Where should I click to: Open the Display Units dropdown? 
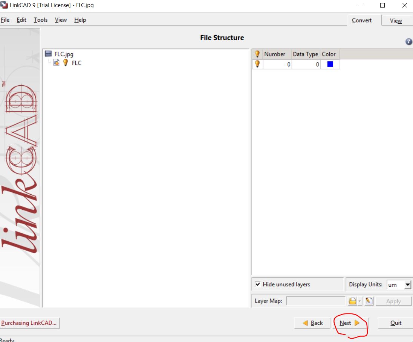pyautogui.click(x=407, y=285)
